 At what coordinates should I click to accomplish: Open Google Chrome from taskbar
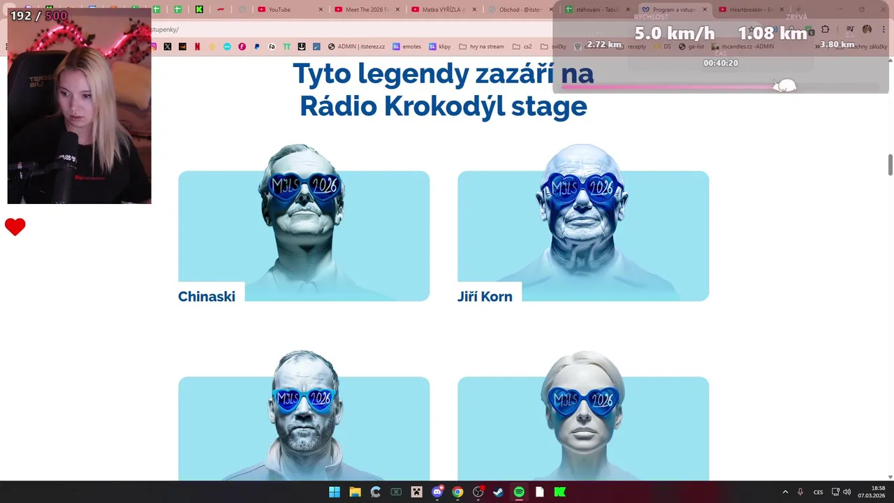pos(457,492)
